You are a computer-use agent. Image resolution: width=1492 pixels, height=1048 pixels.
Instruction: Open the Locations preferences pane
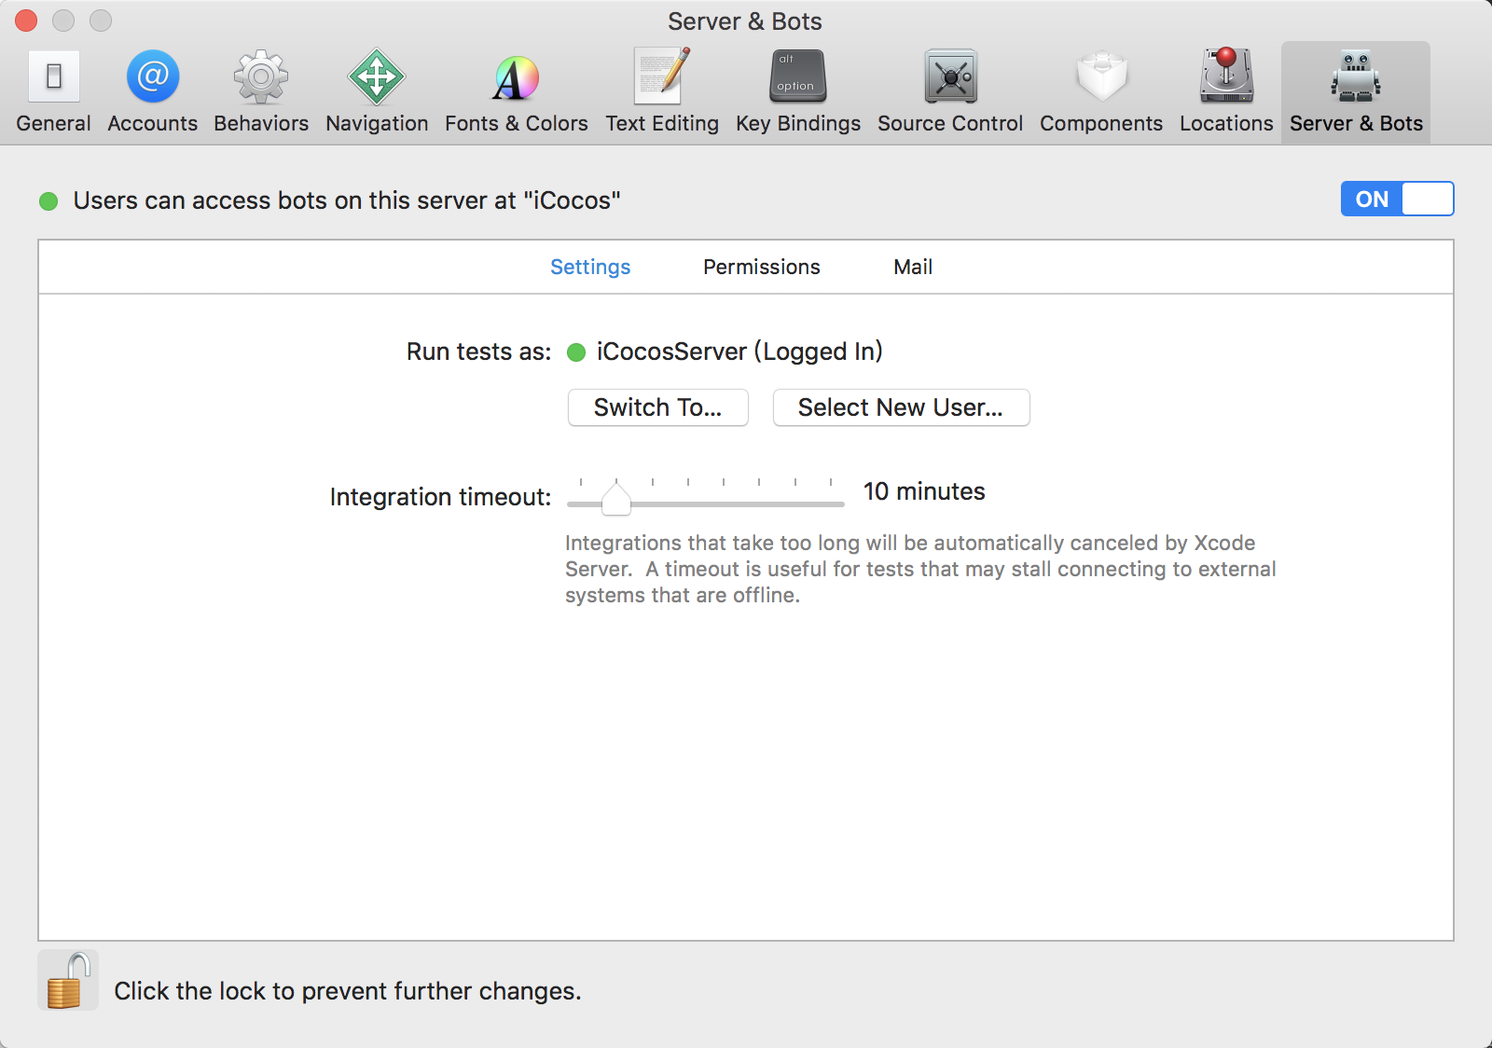[x=1226, y=92]
